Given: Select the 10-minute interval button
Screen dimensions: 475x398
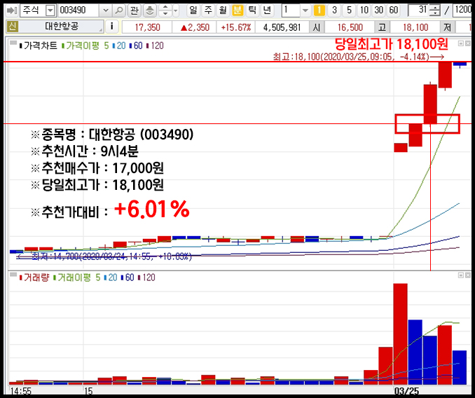Looking at the screenshot, I should coord(364,11).
